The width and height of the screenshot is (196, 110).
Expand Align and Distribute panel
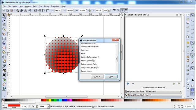pos(153,91)
